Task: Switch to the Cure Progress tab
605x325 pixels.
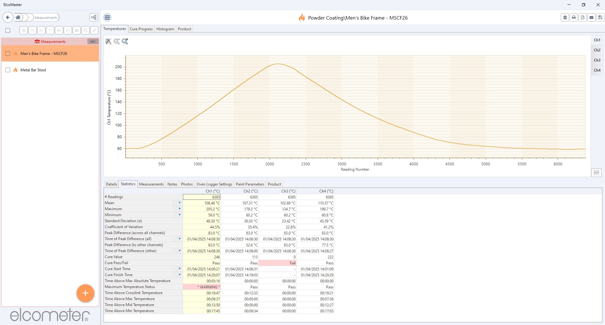Action: (x=141, y=29)
